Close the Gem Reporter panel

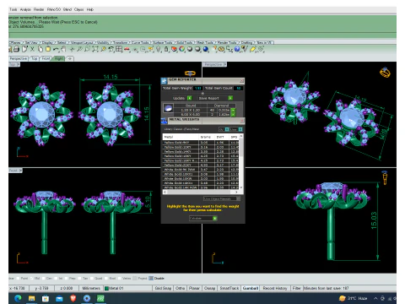point(241,81)
